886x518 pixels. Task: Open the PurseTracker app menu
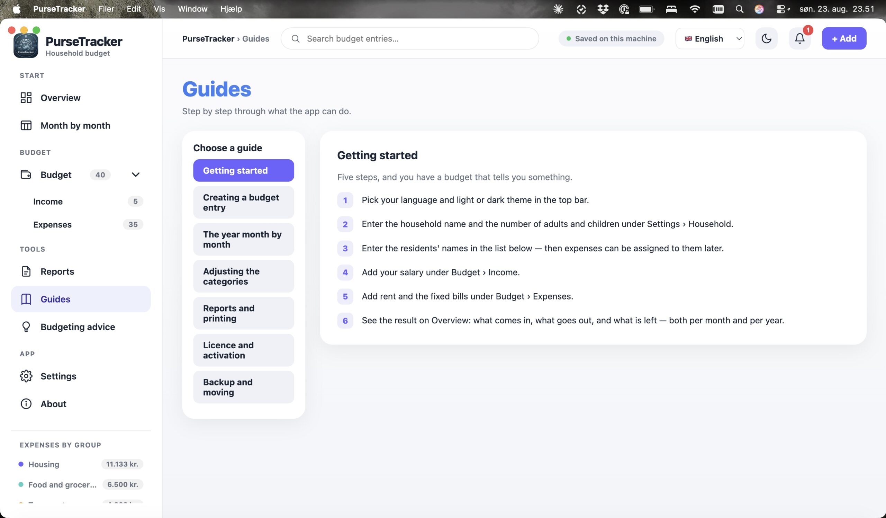coord(59,9)
